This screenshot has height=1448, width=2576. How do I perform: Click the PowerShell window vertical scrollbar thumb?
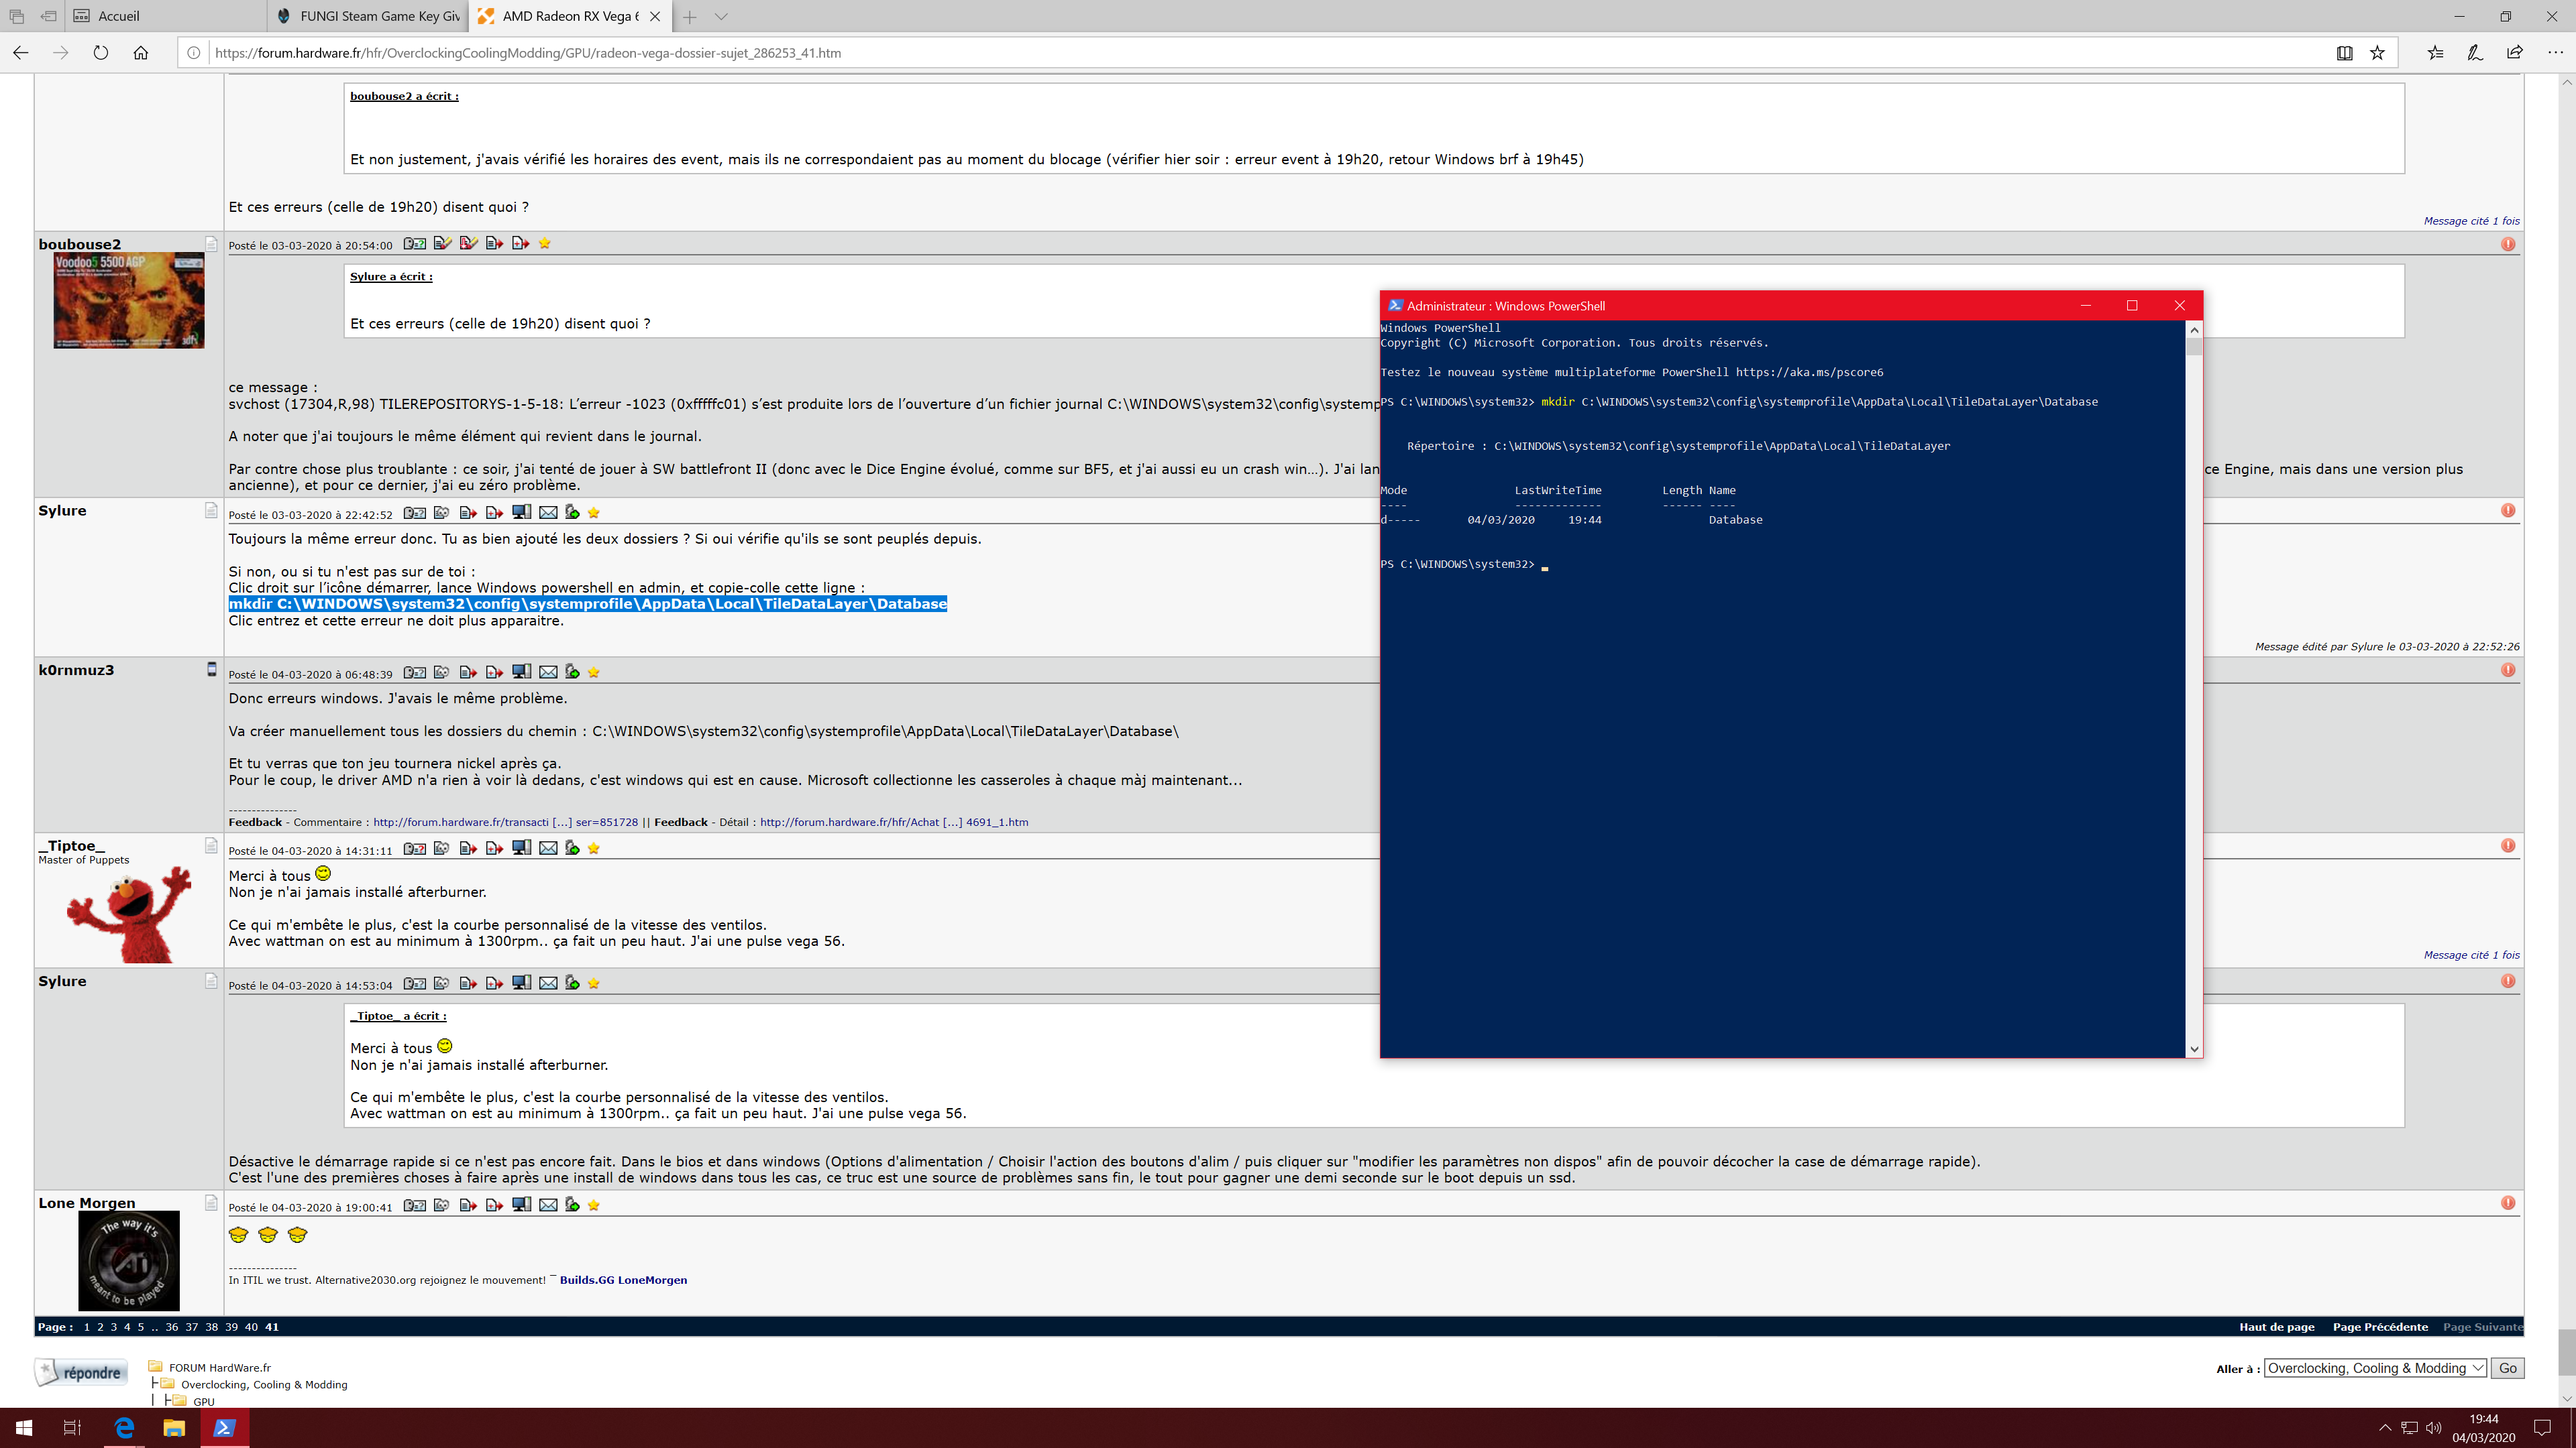pyautogui.click(x=2194, y=347)
